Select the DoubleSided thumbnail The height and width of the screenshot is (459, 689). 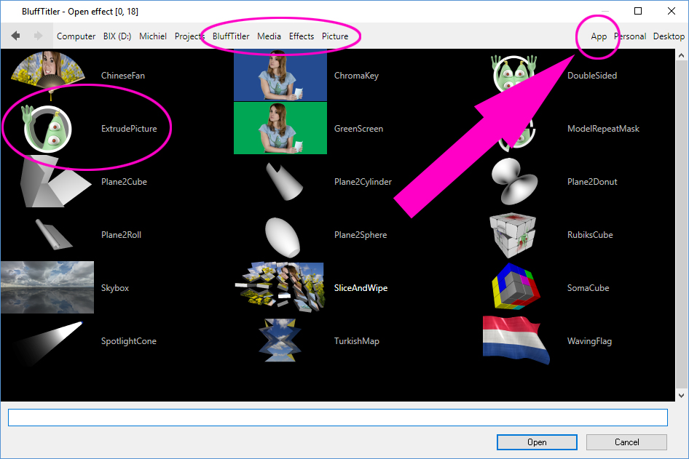coord(514,75)
